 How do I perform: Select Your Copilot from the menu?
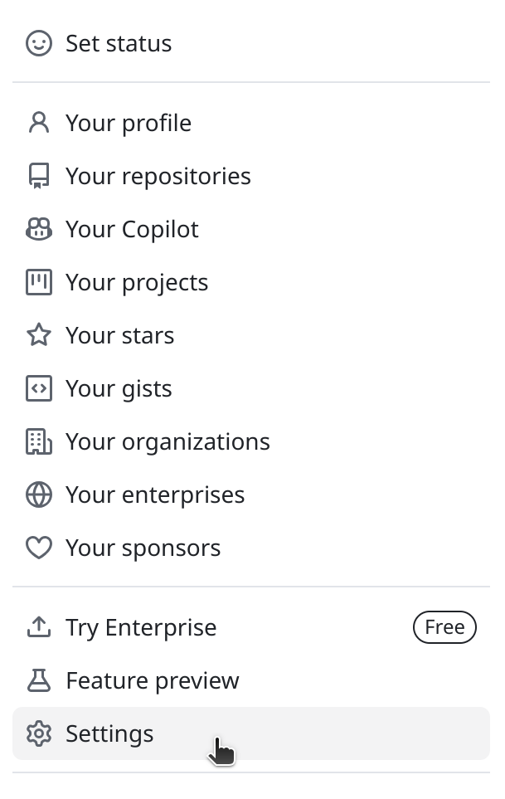tap(132, 229)
